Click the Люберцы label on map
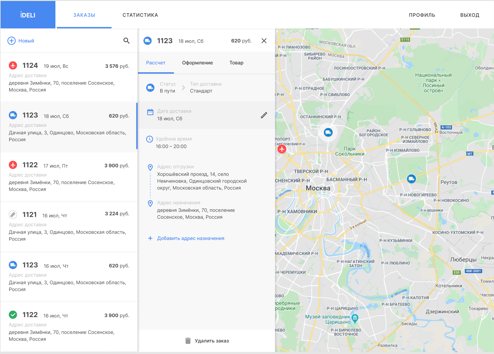 pos(463,260)
